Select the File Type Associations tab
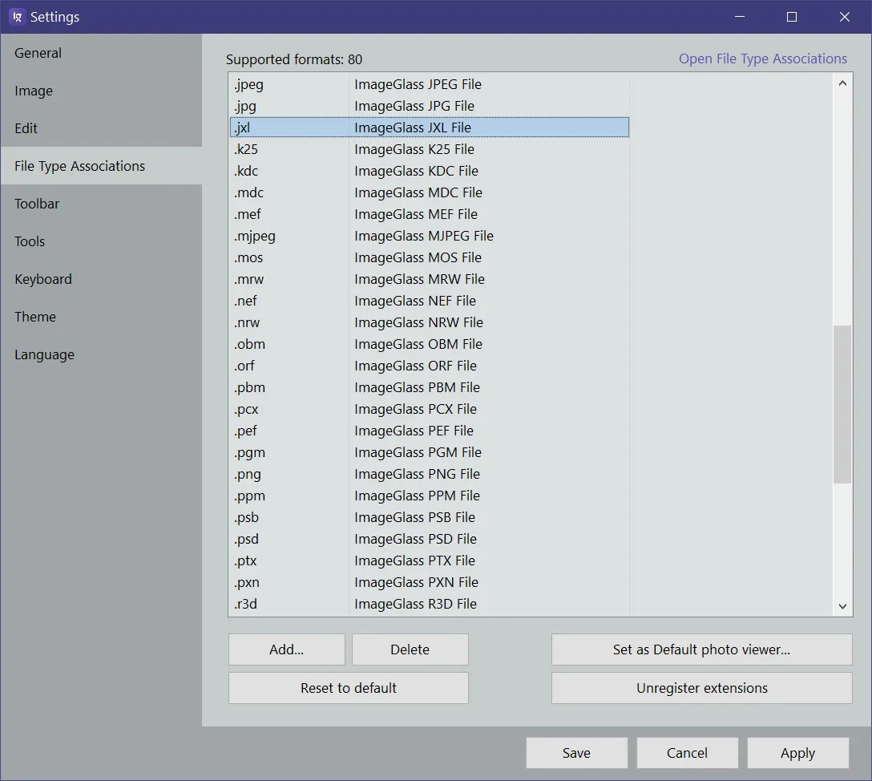 tap(101, 166)
